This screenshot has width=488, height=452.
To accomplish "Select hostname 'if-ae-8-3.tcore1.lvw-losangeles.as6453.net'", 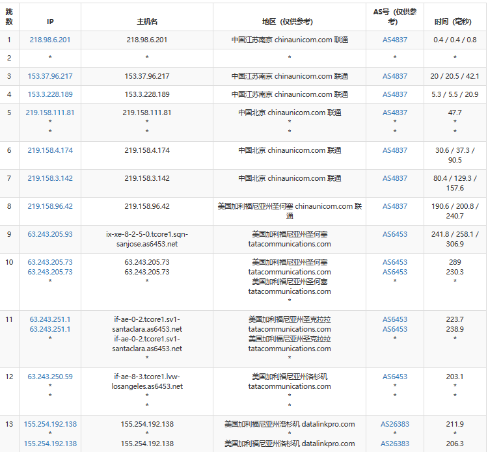I will coord(147,382).
